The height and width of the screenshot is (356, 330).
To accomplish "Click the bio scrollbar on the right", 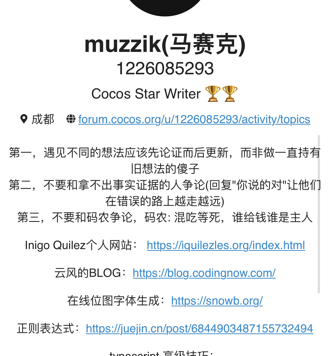I will pyautogui.click(x=319, y=214).
